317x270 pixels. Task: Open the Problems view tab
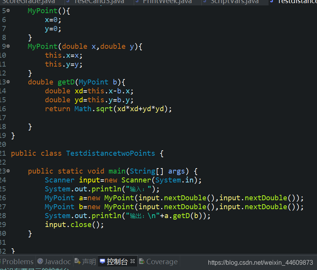pyautogui.click(x=18, y=261)
